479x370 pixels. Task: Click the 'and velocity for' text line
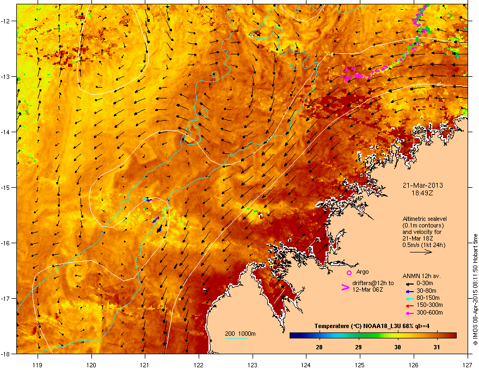click(x=422, y=232)
